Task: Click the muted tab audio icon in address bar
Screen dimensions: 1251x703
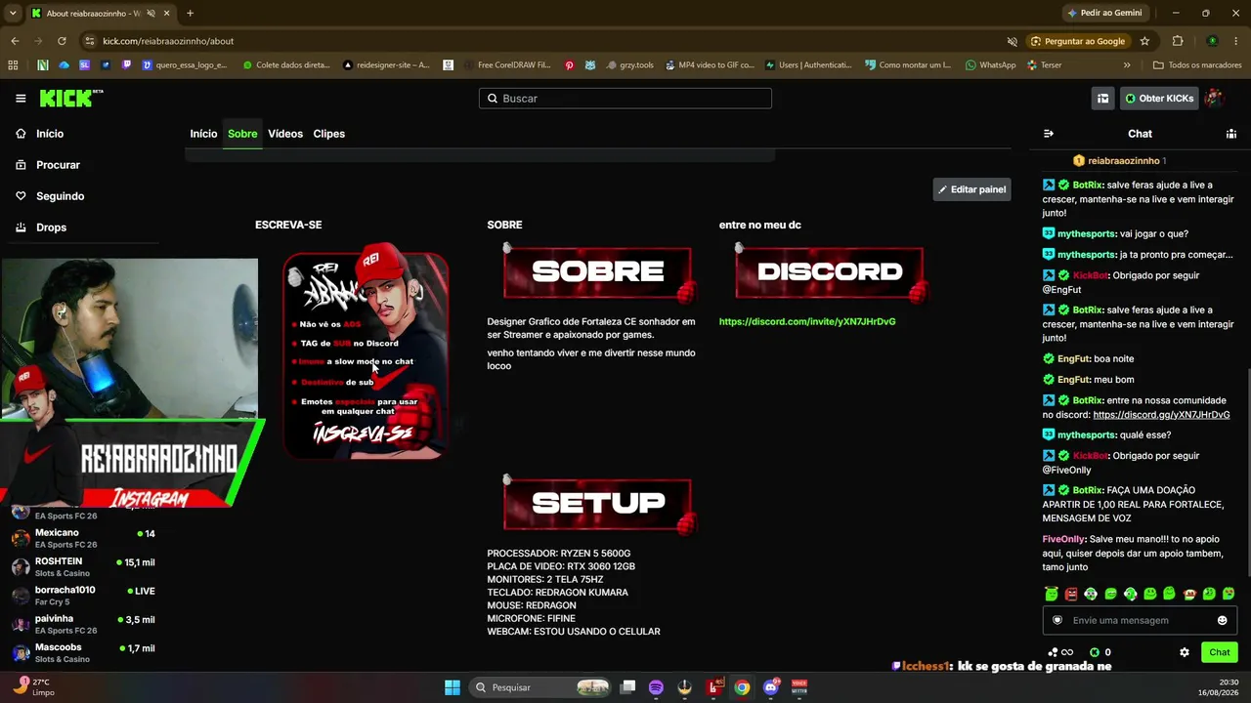Action: point(1013,41)
